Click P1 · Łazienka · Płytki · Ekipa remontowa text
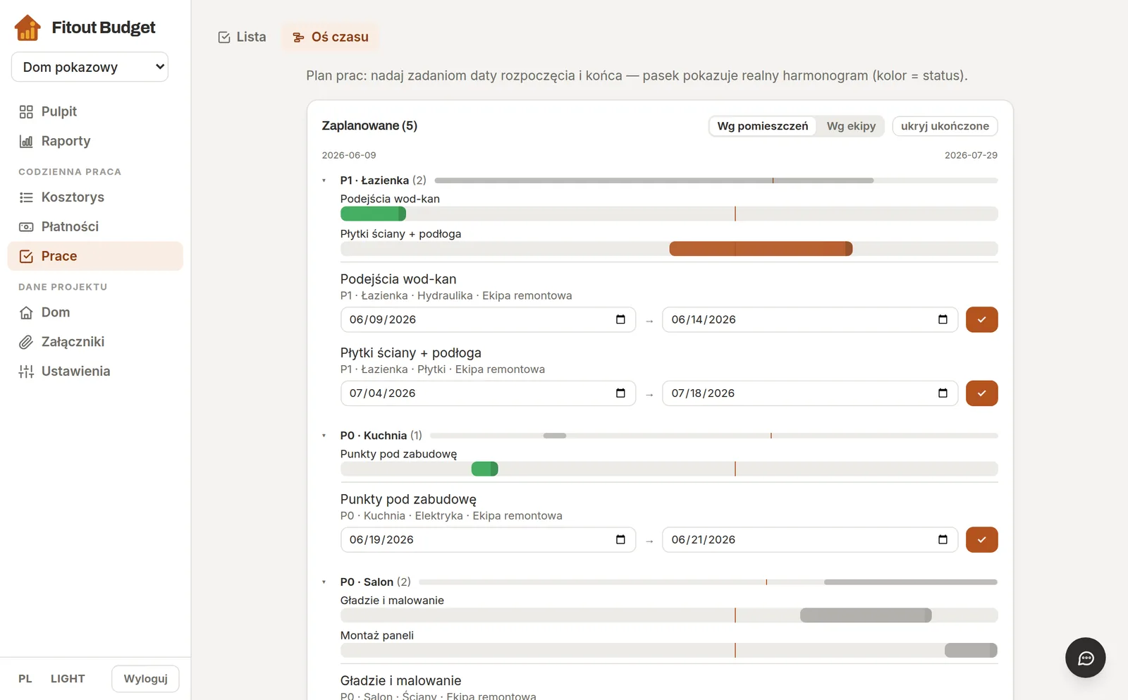 (x=443, y=369)
